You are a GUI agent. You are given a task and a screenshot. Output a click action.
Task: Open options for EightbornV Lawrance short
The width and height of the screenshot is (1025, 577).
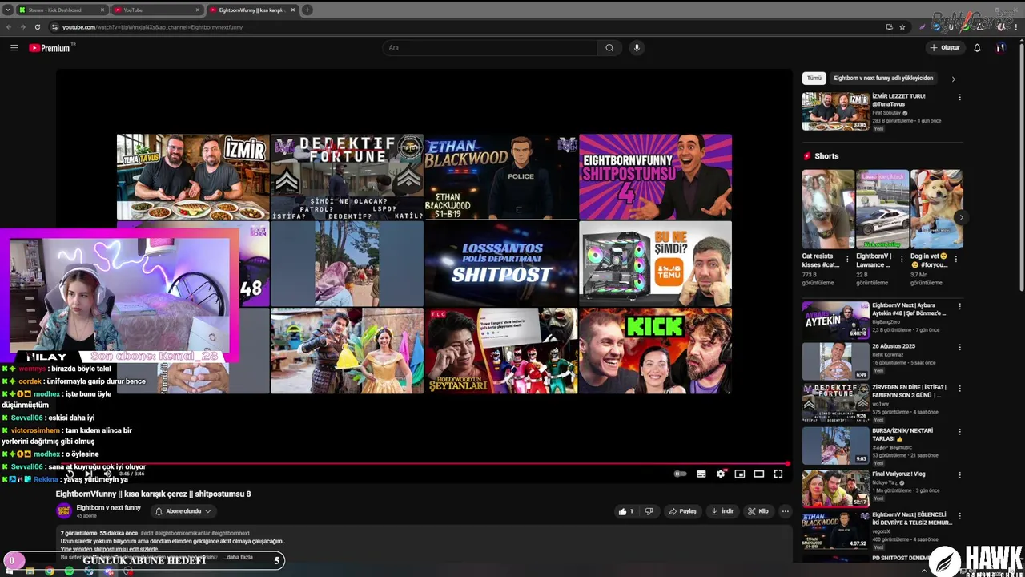click(901, 259)
